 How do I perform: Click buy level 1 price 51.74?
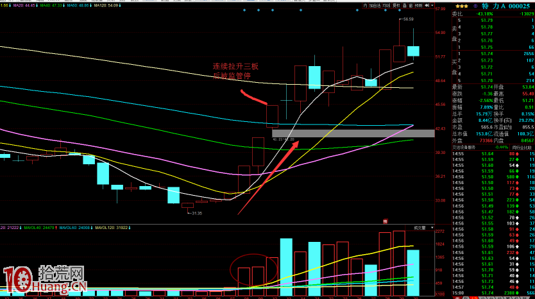tap(487, 54)
